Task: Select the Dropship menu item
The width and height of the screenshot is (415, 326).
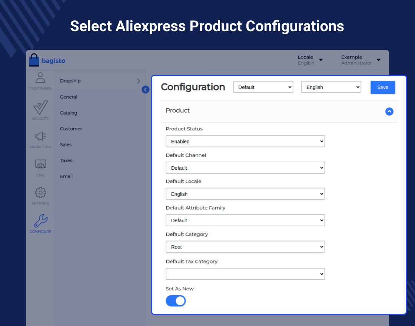Action: (x=100, y=81)
